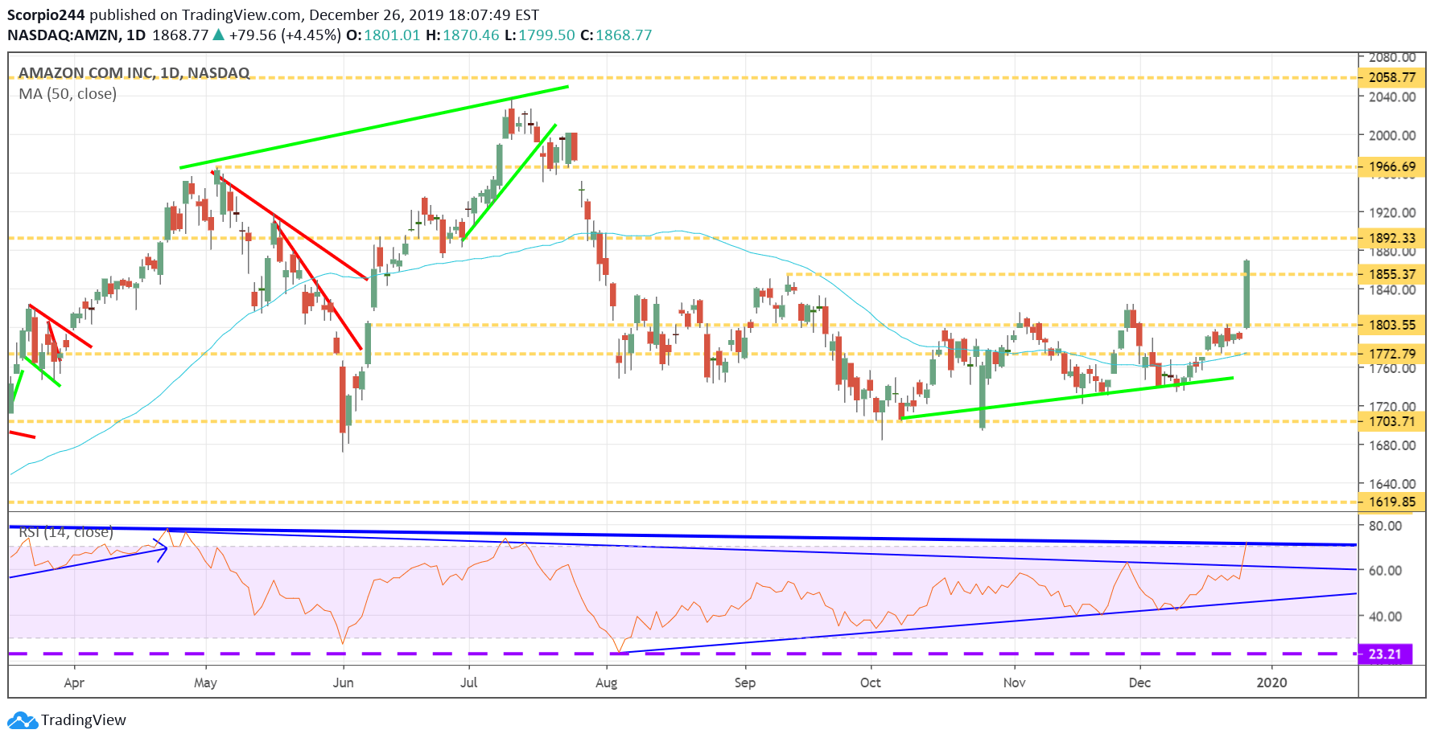Click the 60.00 RSI axis tick
Image resolution: width=1434 pixels, height=742 pixels.
[1386, 571]
